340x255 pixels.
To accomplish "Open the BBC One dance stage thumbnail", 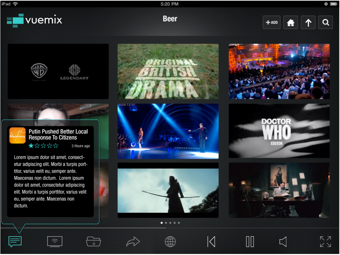I will tap(168, 131).
